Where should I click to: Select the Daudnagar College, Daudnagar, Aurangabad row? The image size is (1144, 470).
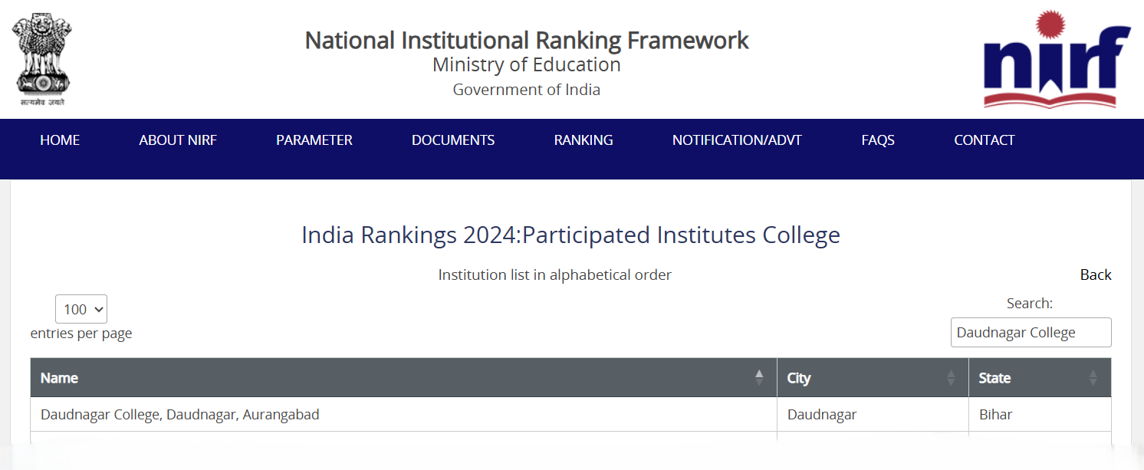click(x=570, y=415)
